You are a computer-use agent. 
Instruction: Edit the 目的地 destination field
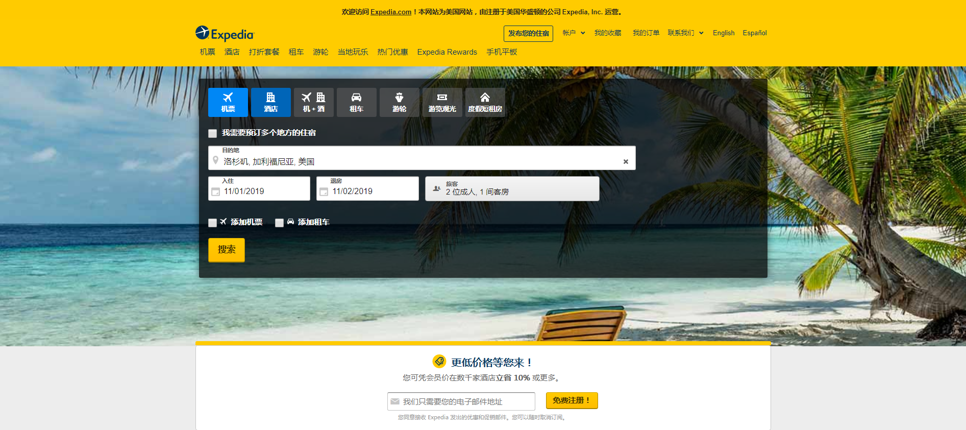(x=422, y=158)
